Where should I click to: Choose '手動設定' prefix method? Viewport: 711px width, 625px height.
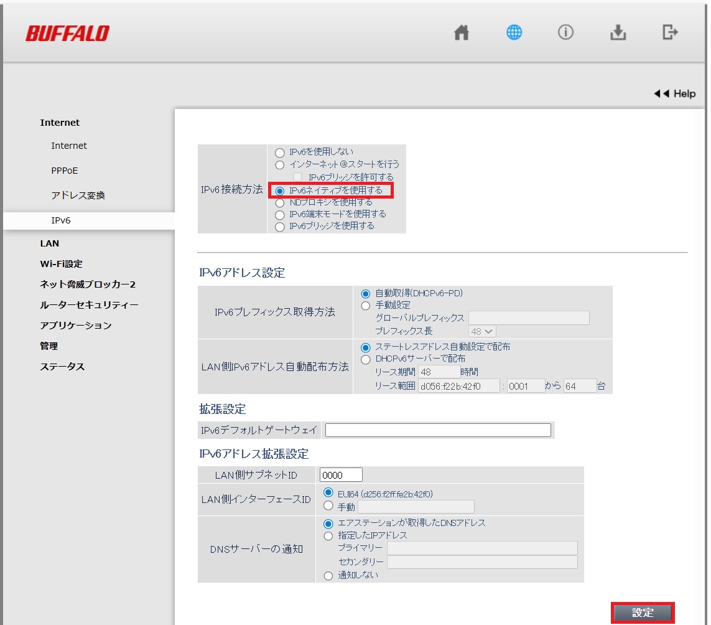tap(366, 306)
